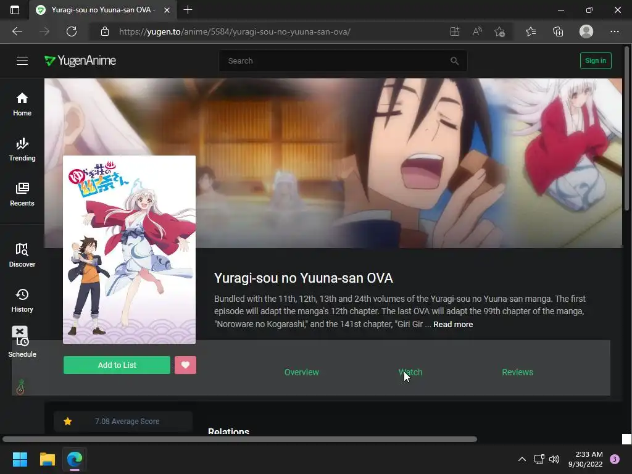Open History in sidebar
Screen dimensions: 632x474
tap(22, 301)
